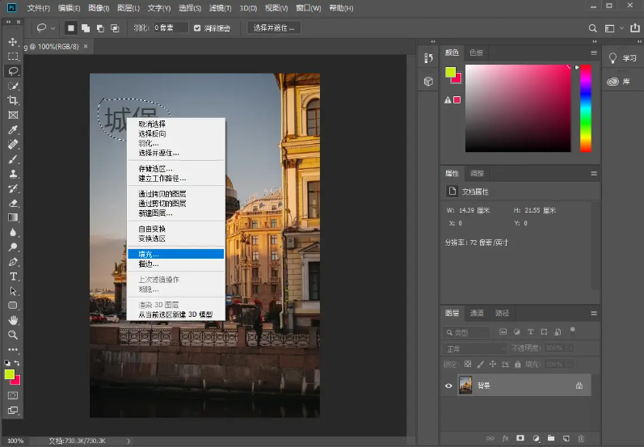The width and height of the screenshot is (644, 447).
Task: Select the Gradient tool
Action: pos(13,217)
